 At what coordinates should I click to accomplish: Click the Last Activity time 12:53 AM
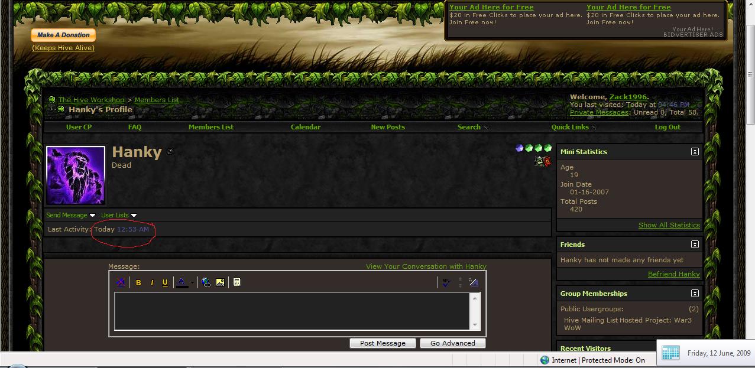pos(133,229)
